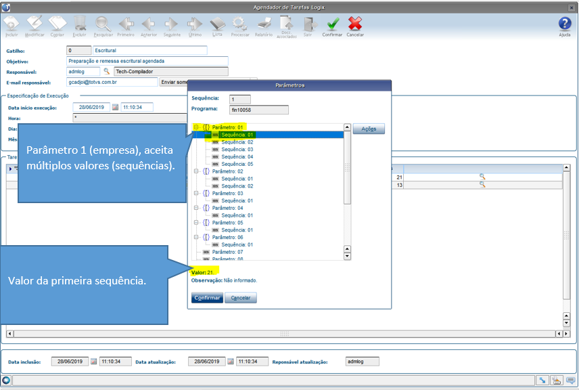Click the green Confirmar checkmark icon

pos(333,24)
